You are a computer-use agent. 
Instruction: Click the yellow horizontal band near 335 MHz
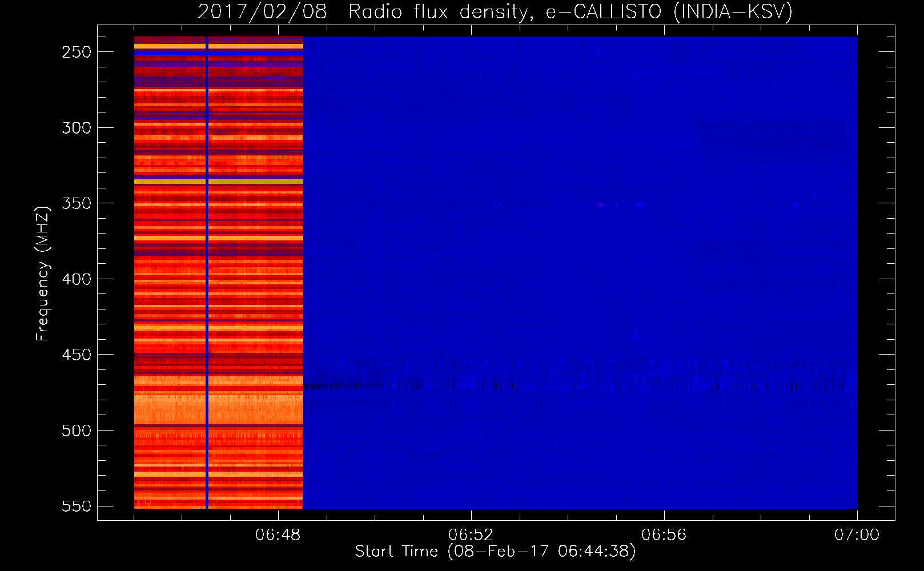coord(218,182)
